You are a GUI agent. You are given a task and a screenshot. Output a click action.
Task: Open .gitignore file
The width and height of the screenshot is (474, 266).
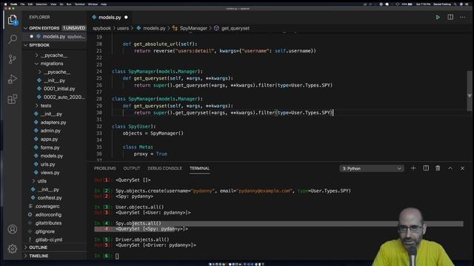coord(44,231)
